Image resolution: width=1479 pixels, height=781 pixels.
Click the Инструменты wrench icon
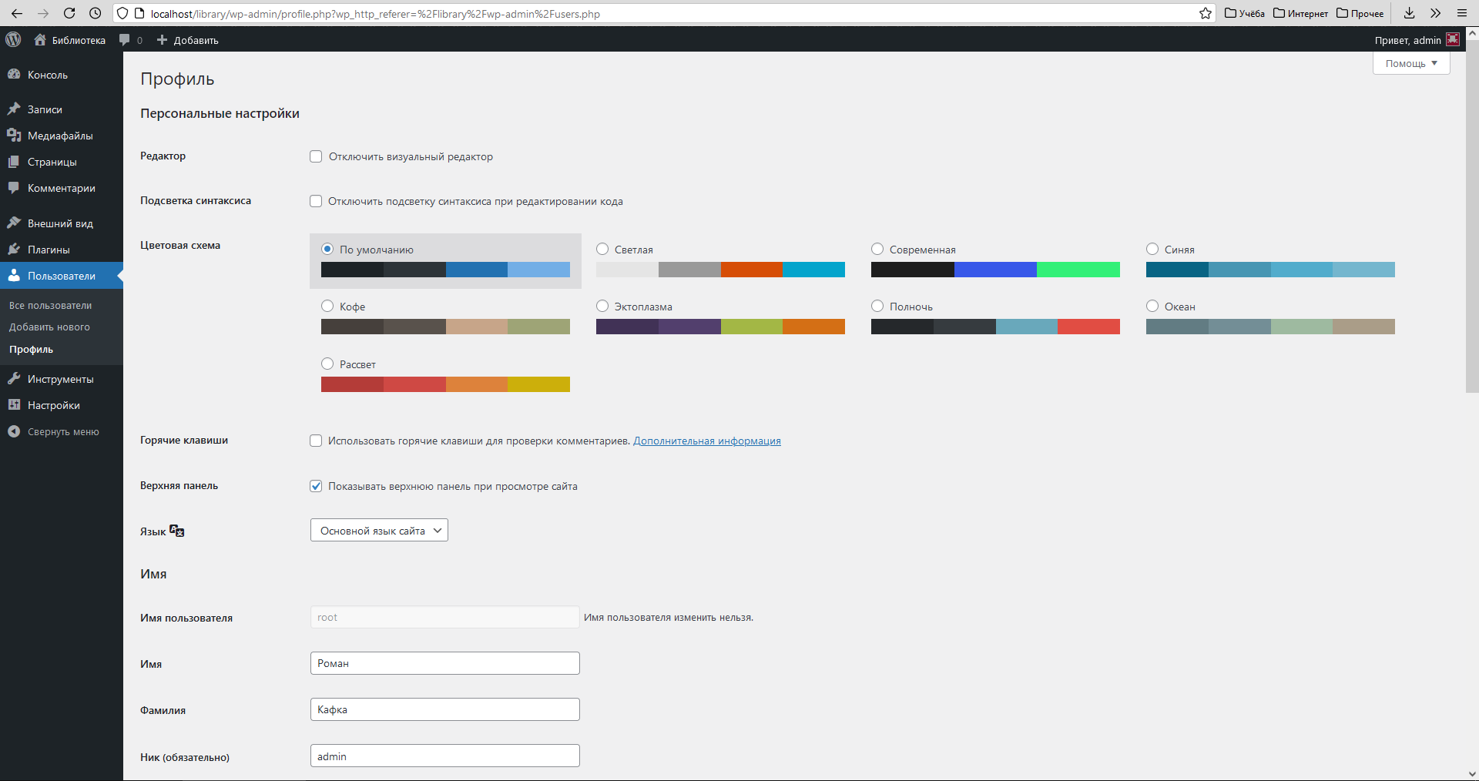coord(14,379)
